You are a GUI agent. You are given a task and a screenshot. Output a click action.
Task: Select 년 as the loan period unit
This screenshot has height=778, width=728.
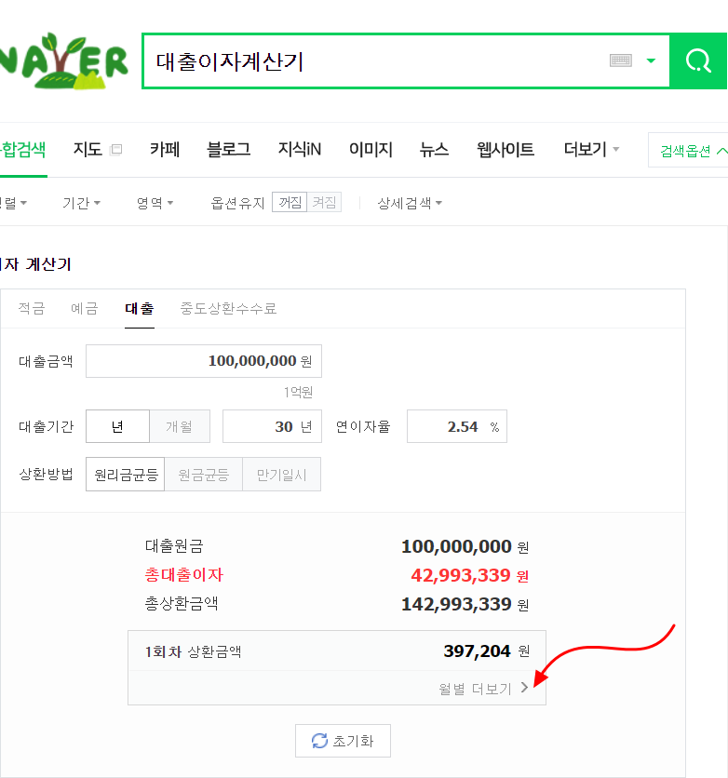click(117, 426)
